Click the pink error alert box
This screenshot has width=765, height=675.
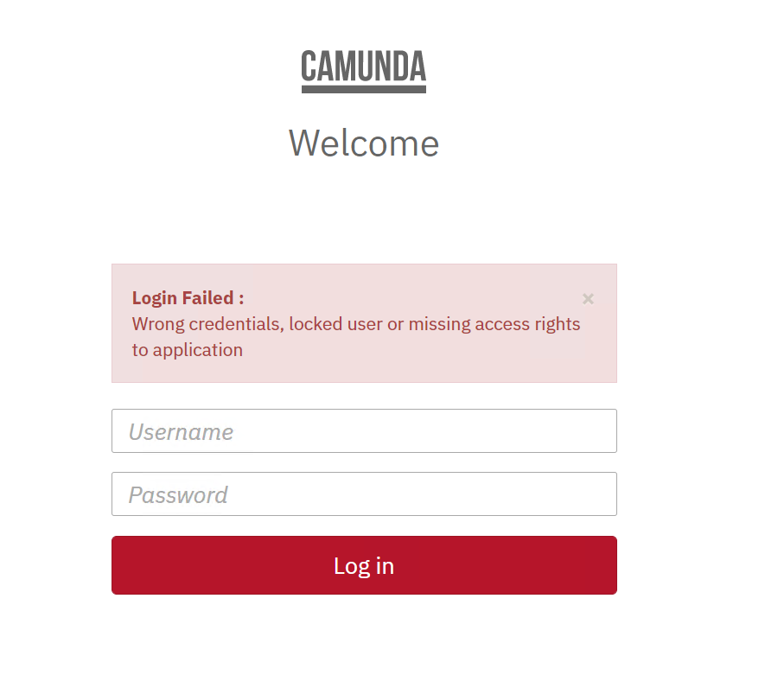click(364, 323)
